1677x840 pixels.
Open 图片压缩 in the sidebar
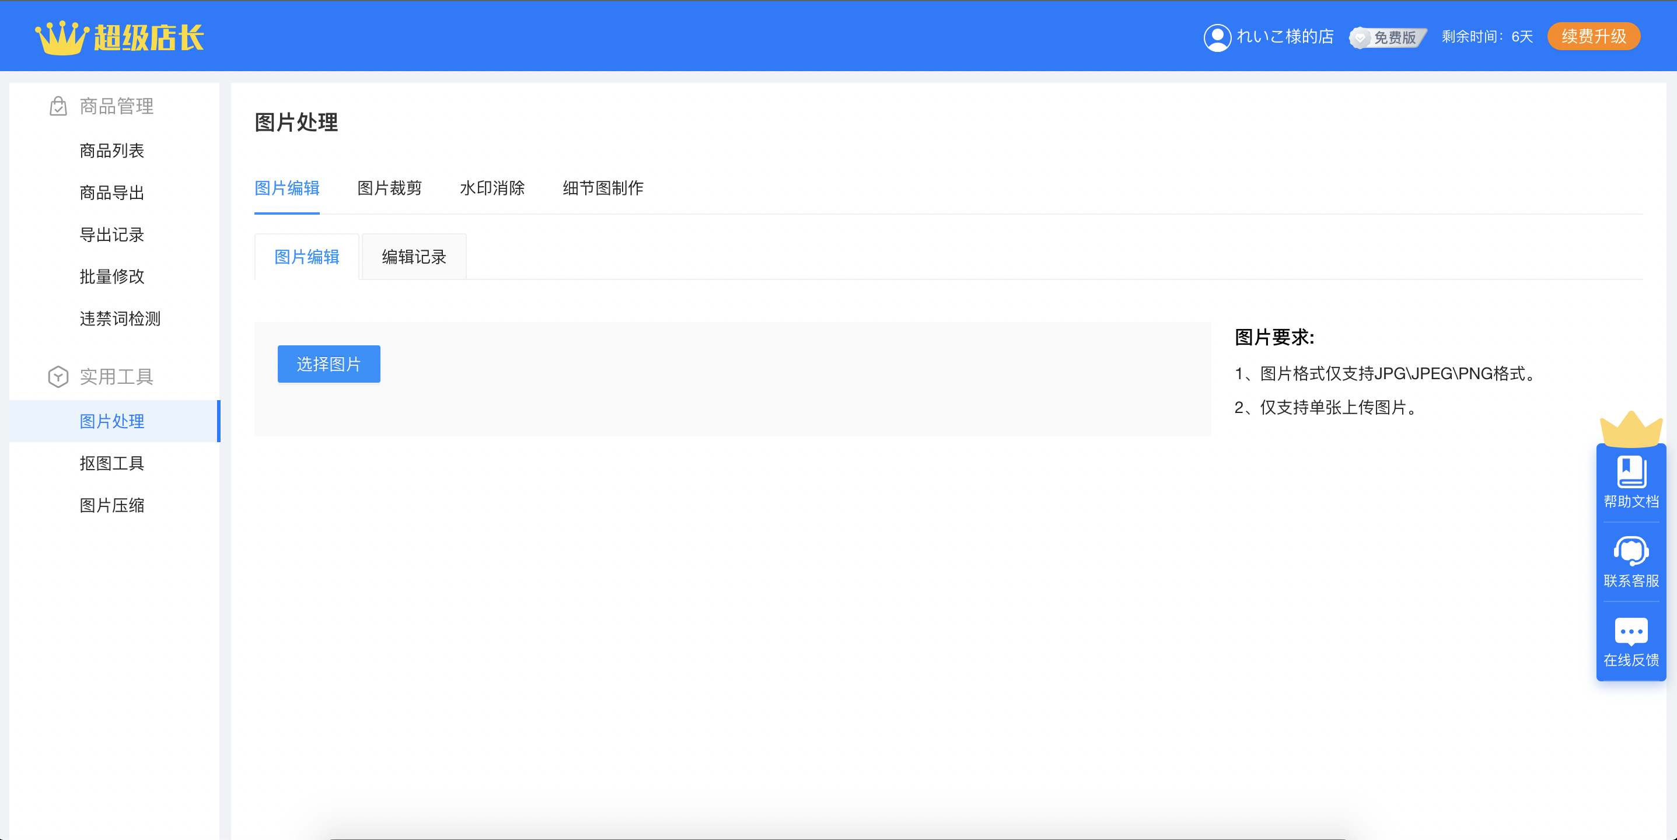pyautogui.click(x=112, y=506)
